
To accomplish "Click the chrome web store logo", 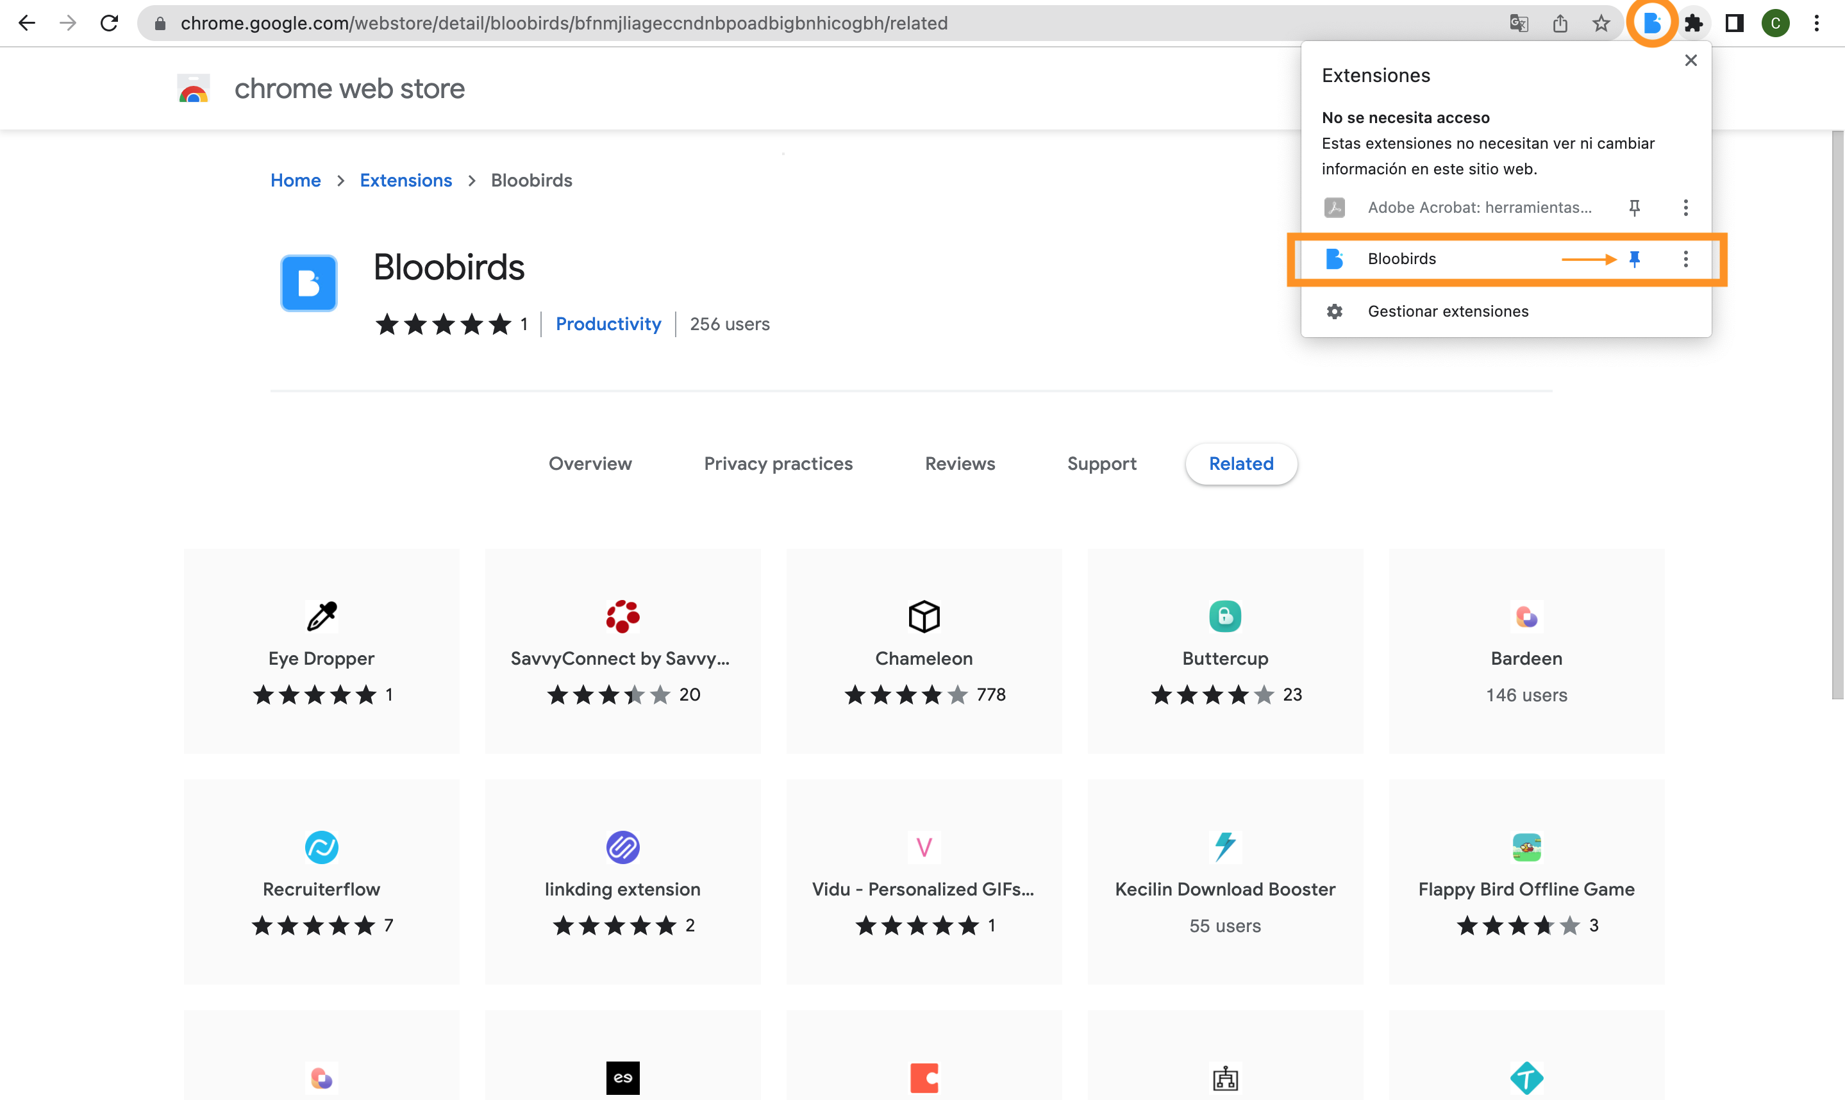I will pyautogui.click(x=194, y=88).
